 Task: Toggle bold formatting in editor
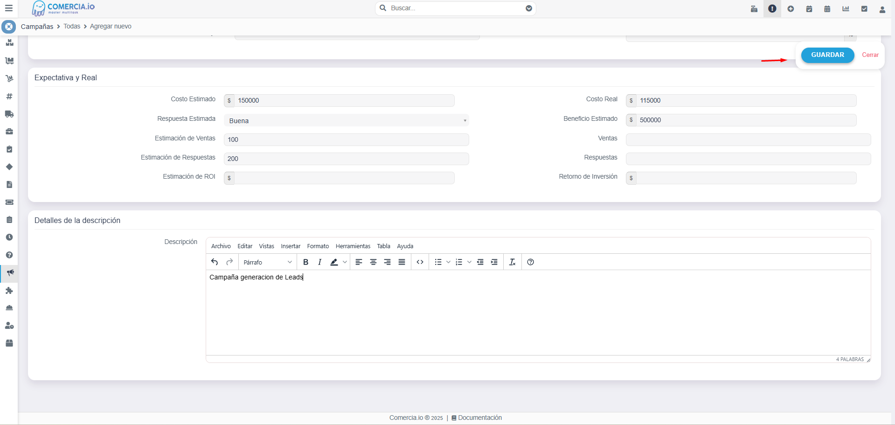click(305, 262)
